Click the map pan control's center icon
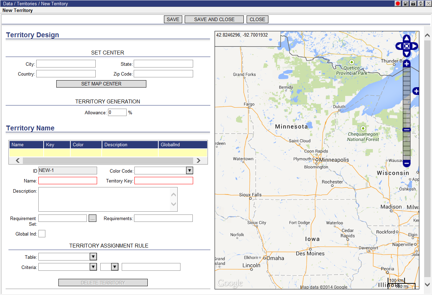The image size is (432, 295). [x=407, y=46]
